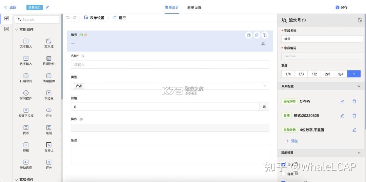Click the 返回 back link
The image size is (366, 182).
[x=11, y=7]
